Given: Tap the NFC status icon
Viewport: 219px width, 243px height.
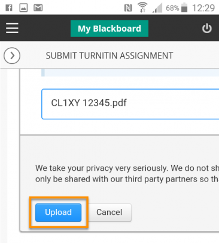Looking at the screenshot, I should tap(128, 8).
